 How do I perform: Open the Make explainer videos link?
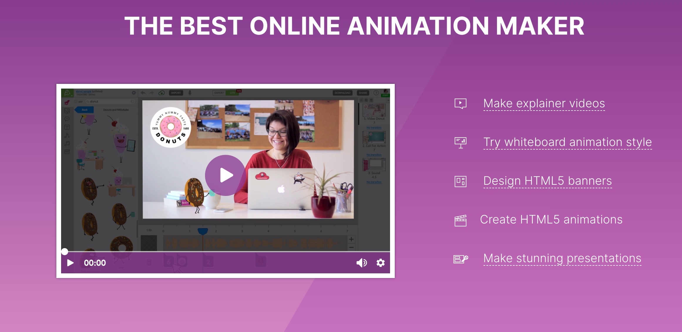pyautogui.click(x=544, y=103)
